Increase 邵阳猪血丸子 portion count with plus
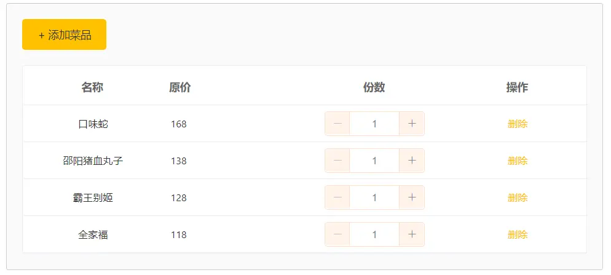This screenshot has width=611, height=275. coord(412,161)
